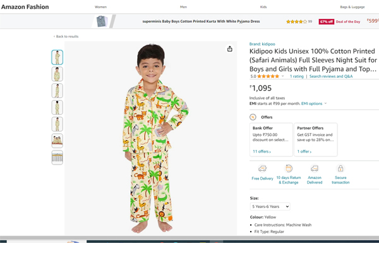Click the Free Delivery truck icon
Image resolution: width=379 pixels, height=253 pixels.
tap(262, 168)
